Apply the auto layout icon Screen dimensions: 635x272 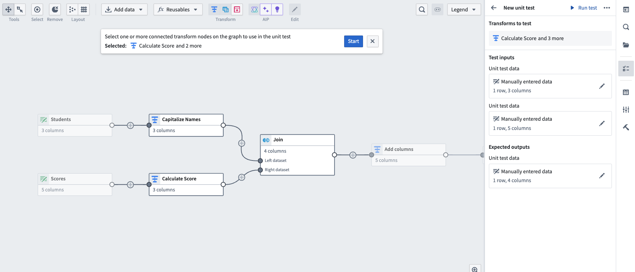72,9
